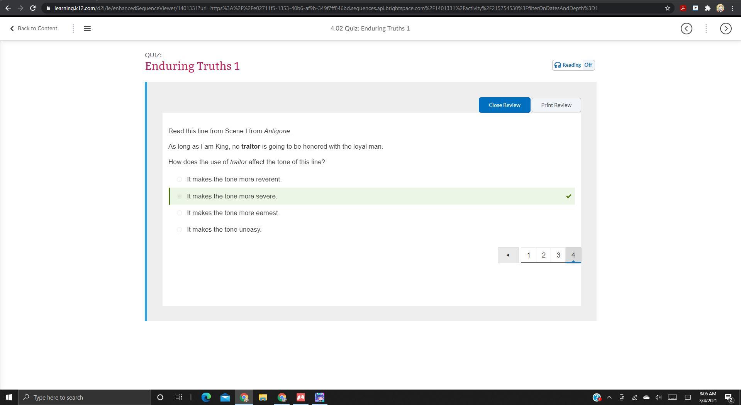Open the Wi-Fi network tray icon

[x=634, y=397]
